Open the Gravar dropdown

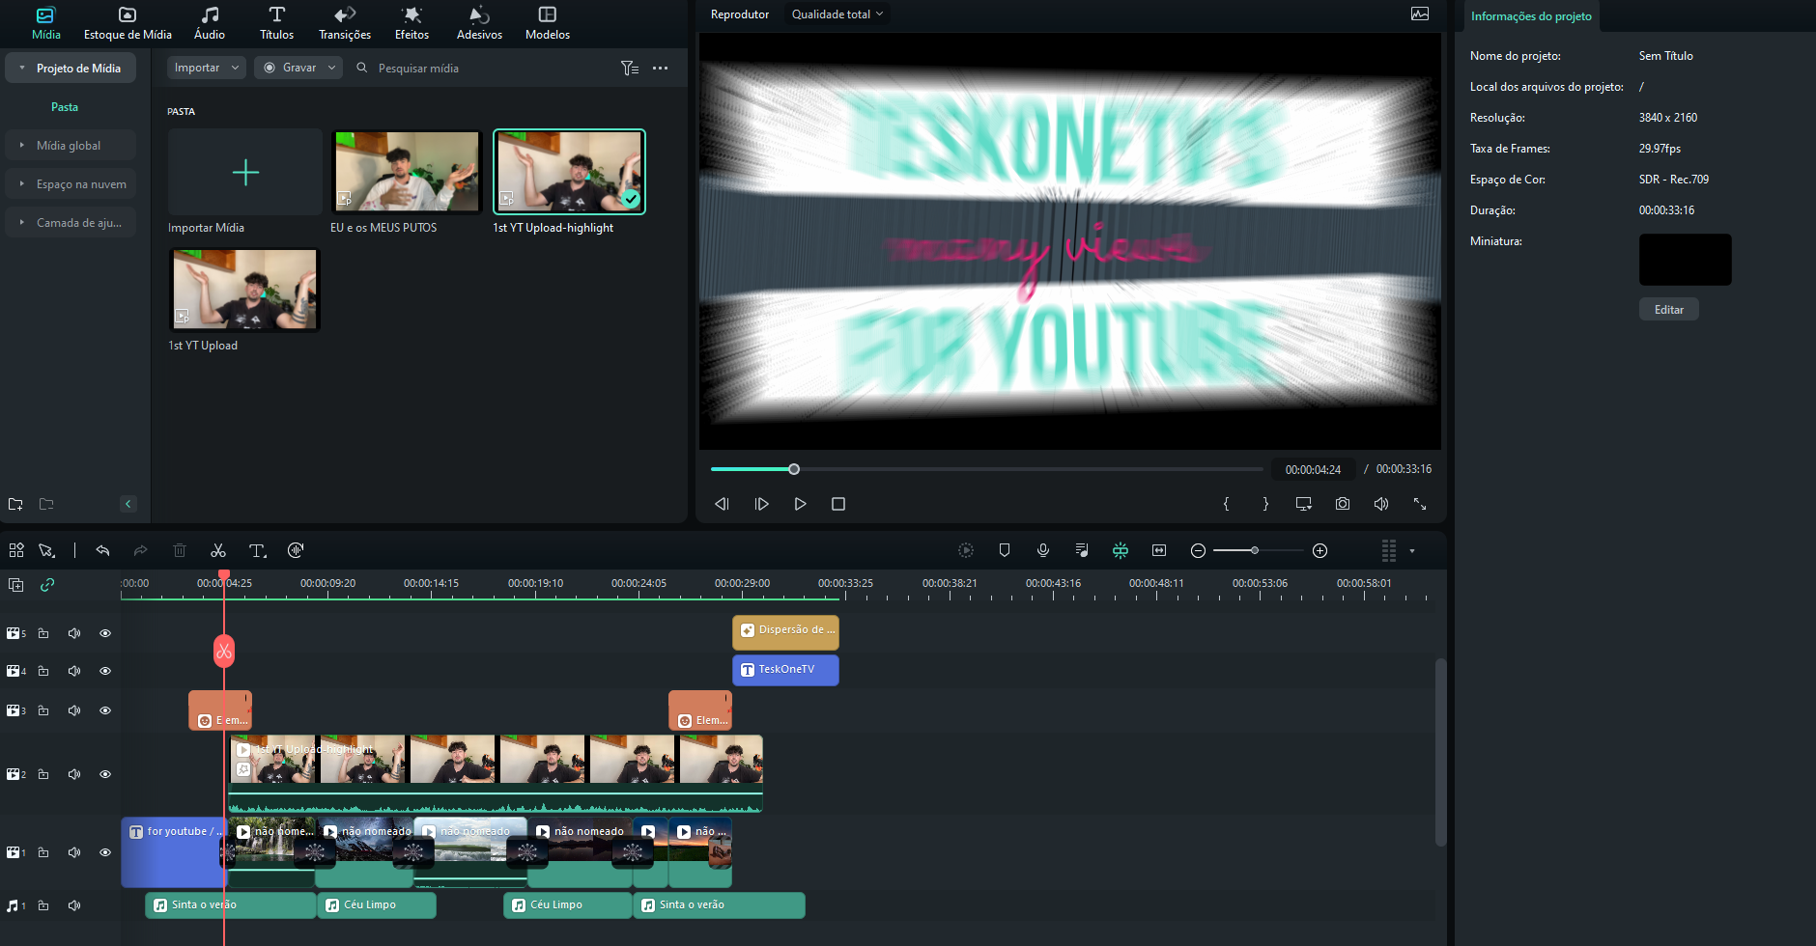pyautogui.click(x=298, y=68)
